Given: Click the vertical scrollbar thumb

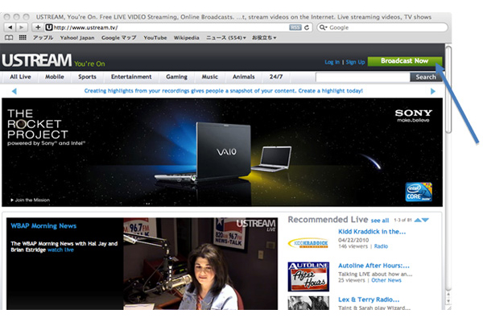Looking at the screenshot, I should pos(448,89).
